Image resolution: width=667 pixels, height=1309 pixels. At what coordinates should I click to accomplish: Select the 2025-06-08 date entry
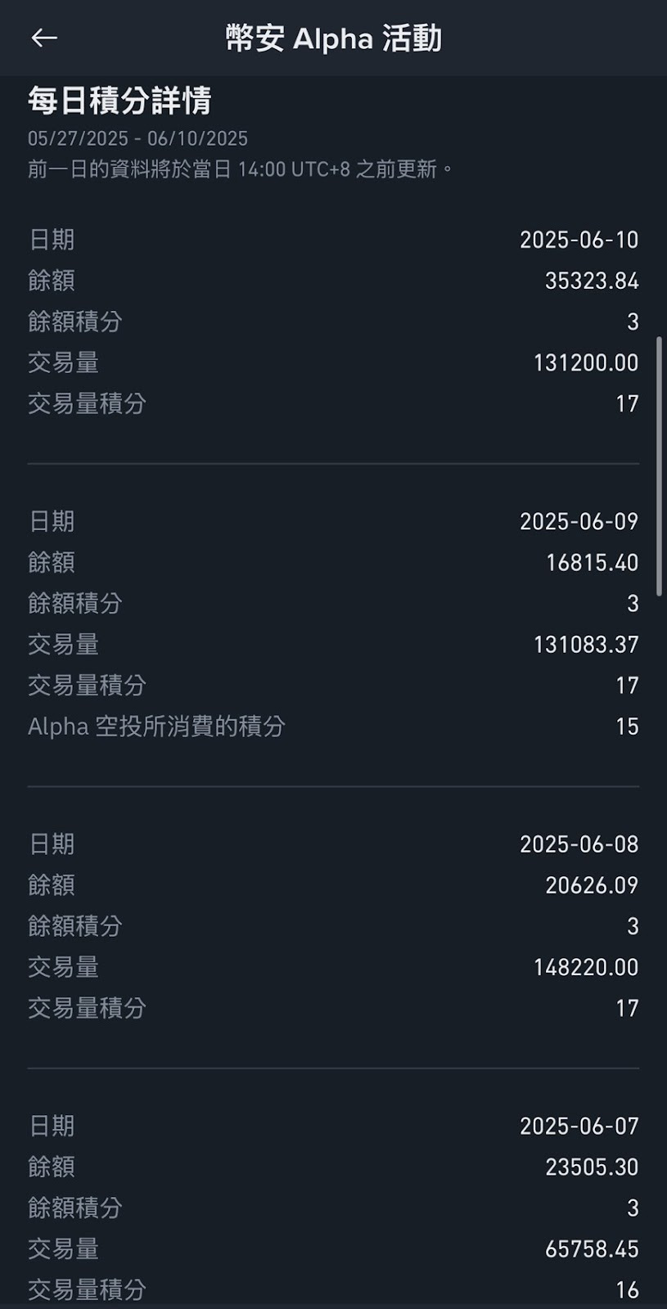pos(579,843)
